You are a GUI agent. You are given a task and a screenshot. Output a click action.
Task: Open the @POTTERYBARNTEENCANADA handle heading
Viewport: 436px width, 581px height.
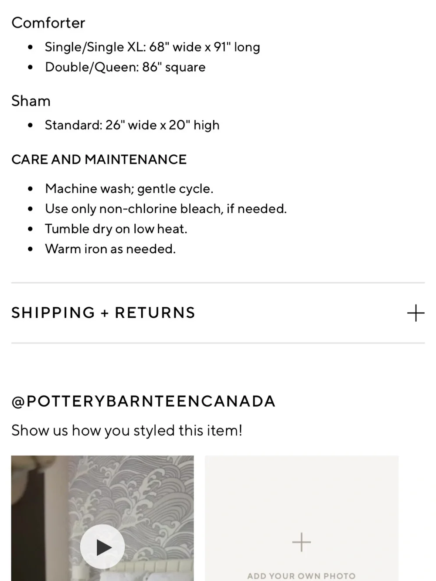click(x=143, y=401)
